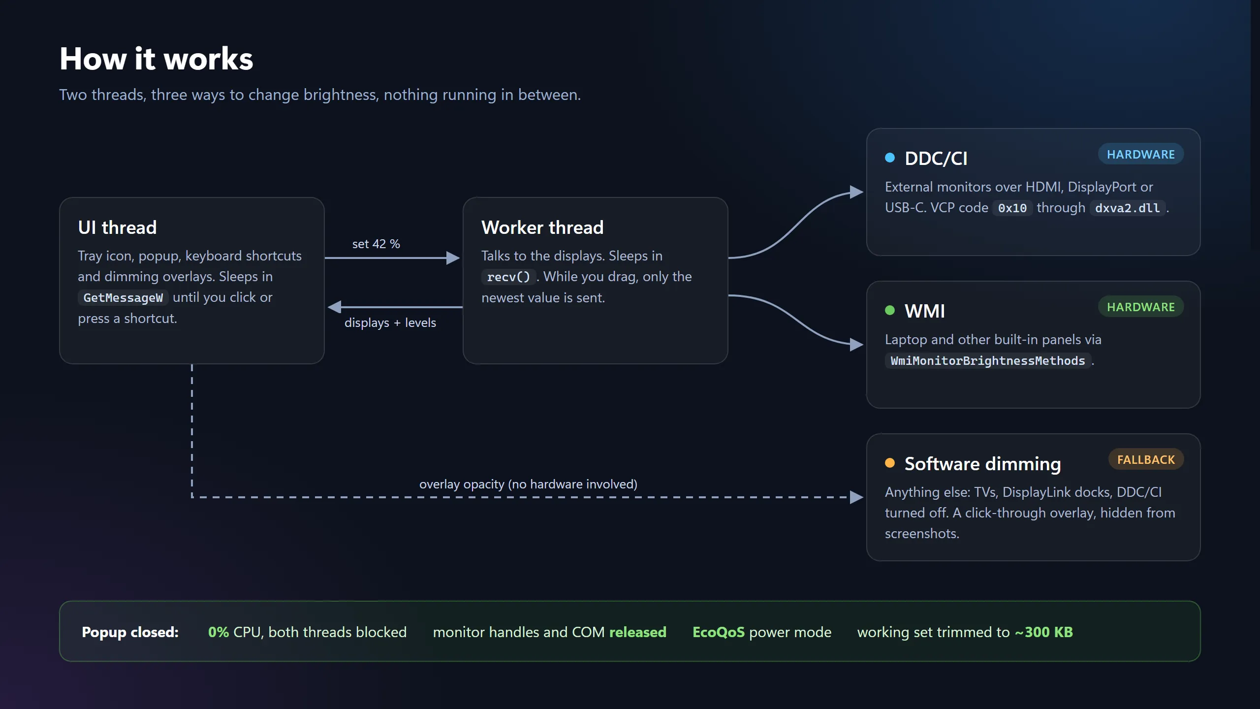Click 'working set trimmed to ~300 KB'

tap(965, 632)
